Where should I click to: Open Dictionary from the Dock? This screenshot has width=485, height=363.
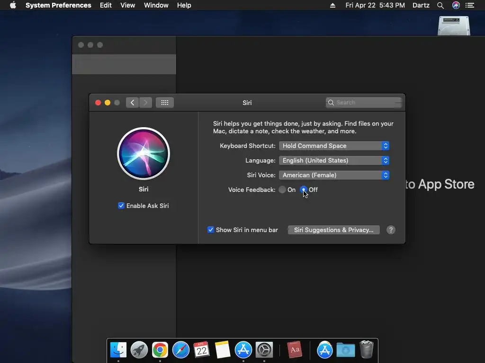(x=295, y=350)
